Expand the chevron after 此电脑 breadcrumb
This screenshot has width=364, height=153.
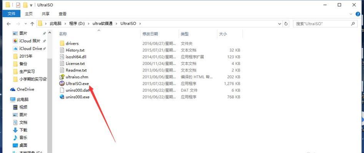pyautogui.click(x=65, y=24)
